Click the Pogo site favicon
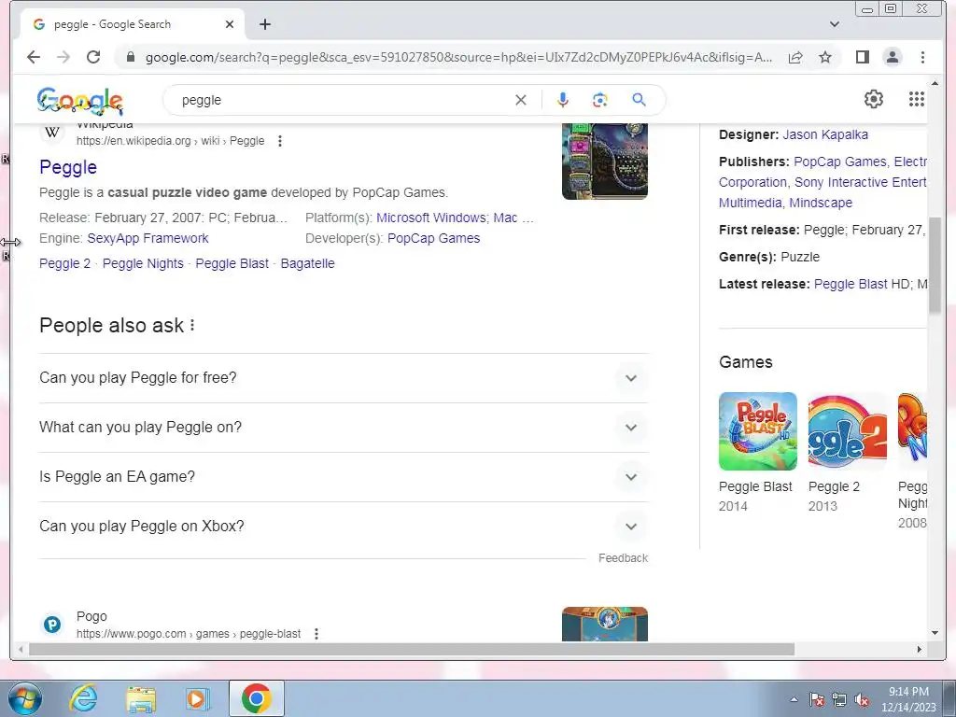Screen dimensions: 956x717 52,625
